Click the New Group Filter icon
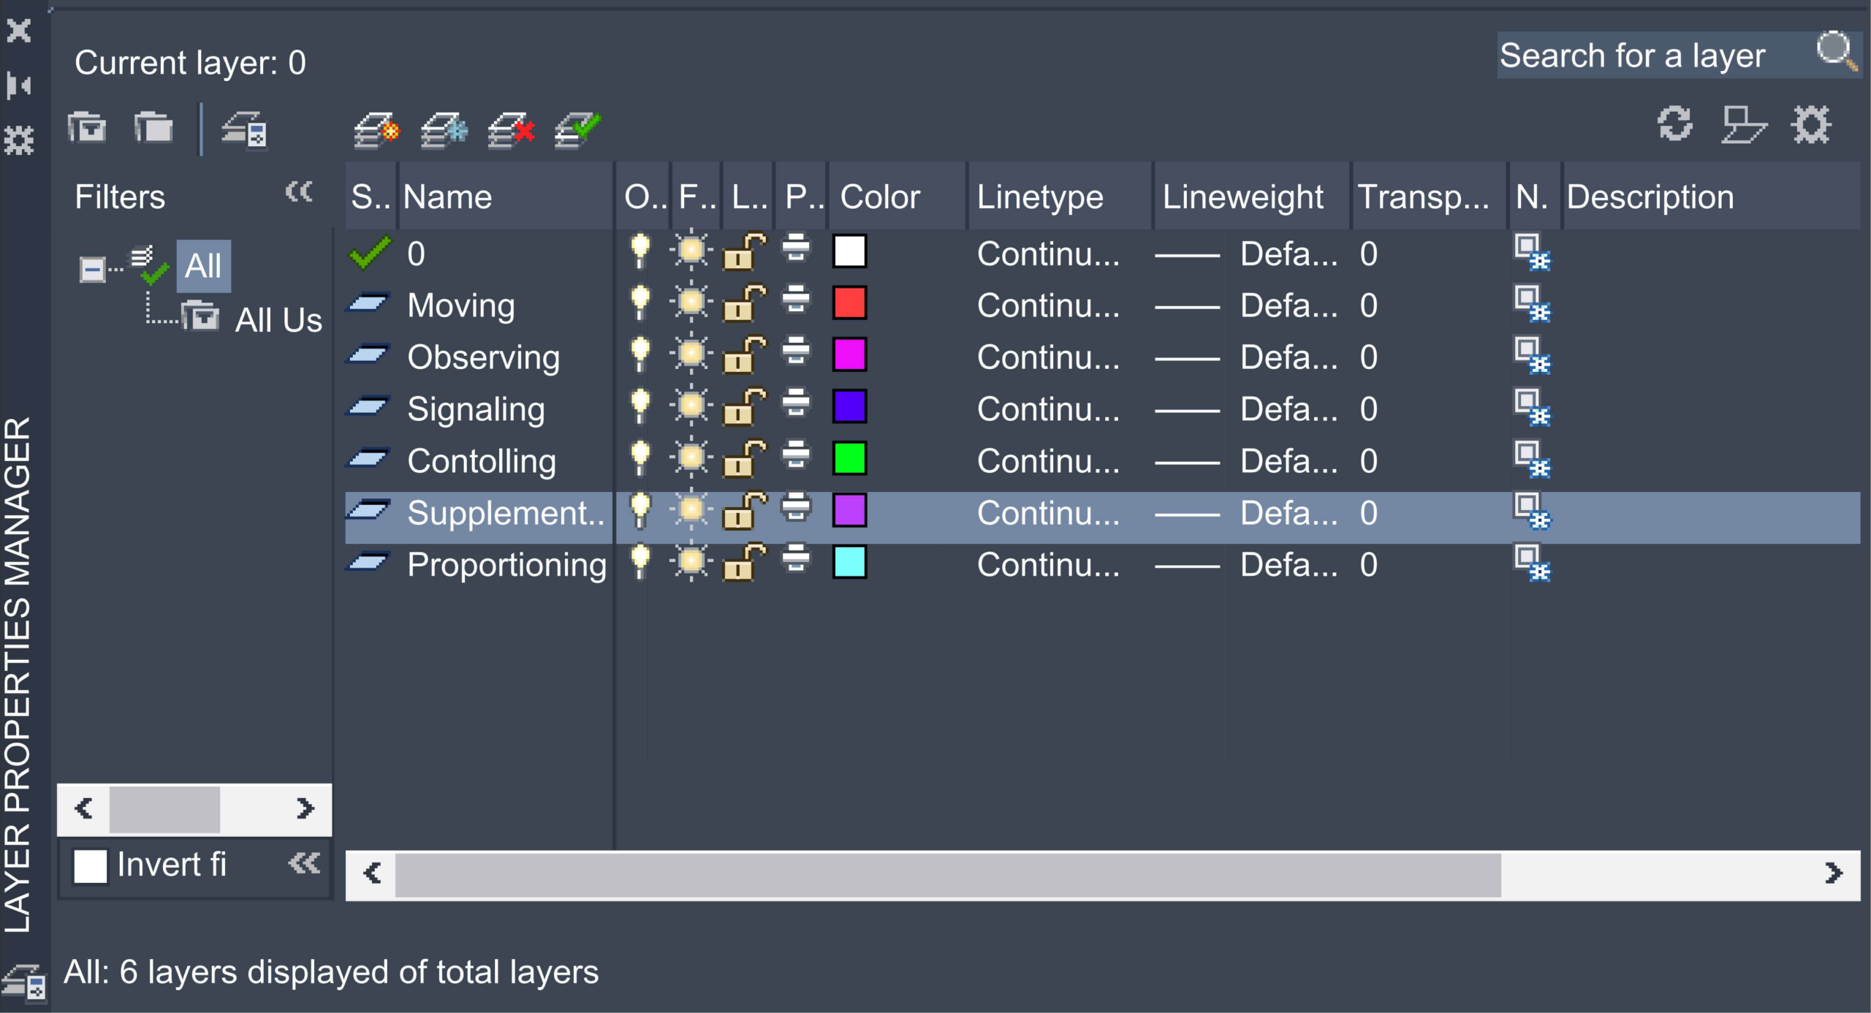1871x1013 pixels. (x=153, y=129)
